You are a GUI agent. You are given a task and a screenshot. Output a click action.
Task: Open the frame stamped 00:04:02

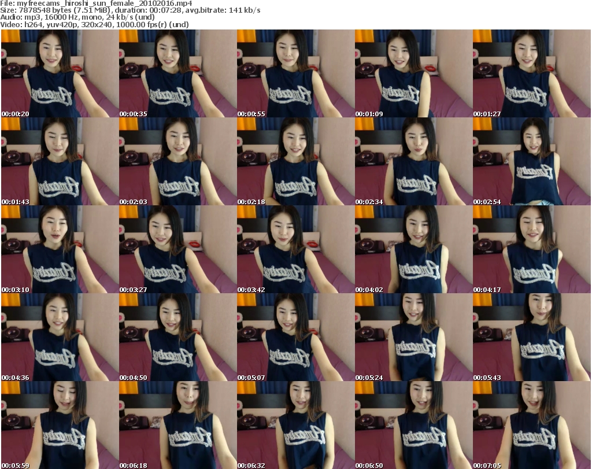pyautogui.click(x=413, y=250)
